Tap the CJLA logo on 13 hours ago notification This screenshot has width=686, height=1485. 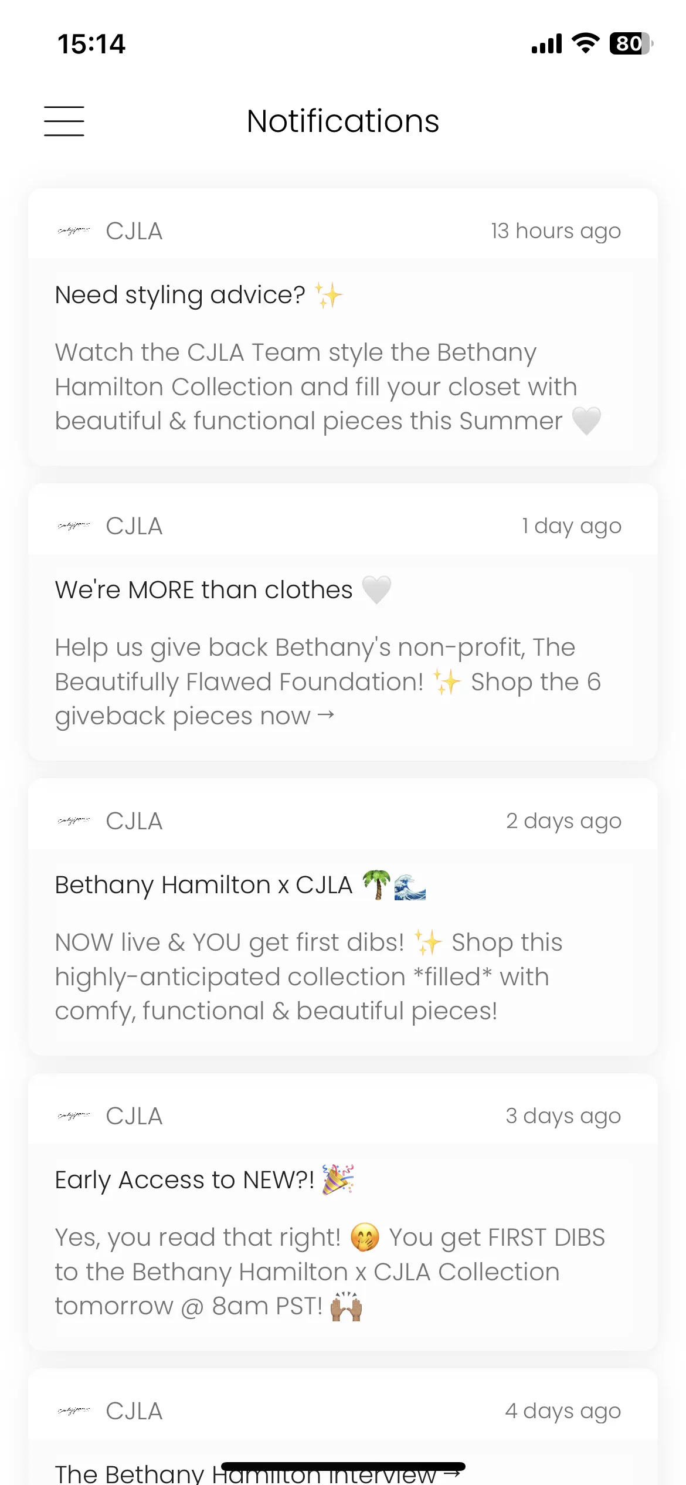74,231
